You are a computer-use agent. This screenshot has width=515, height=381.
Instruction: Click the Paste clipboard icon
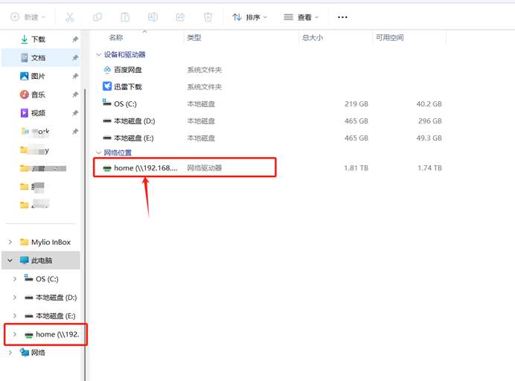coord(125,17)
